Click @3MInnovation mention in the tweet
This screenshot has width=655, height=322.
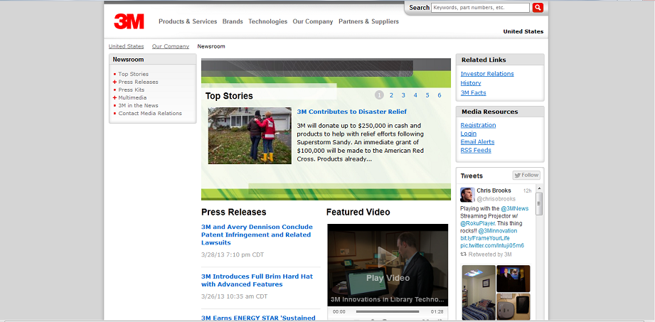click(498, 231)
